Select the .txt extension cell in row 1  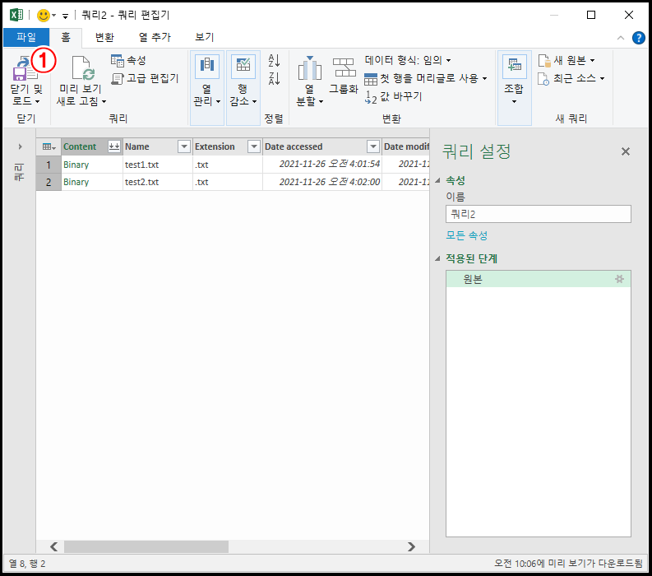(x=228, y=165)
